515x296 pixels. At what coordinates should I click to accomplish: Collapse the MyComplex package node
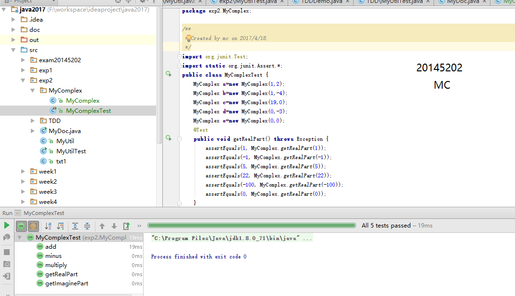pyautogui.click(x=32, y=90)
